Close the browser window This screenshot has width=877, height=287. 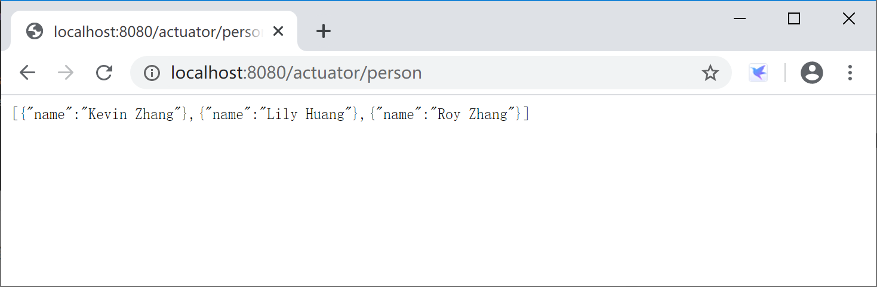(848, 18)
